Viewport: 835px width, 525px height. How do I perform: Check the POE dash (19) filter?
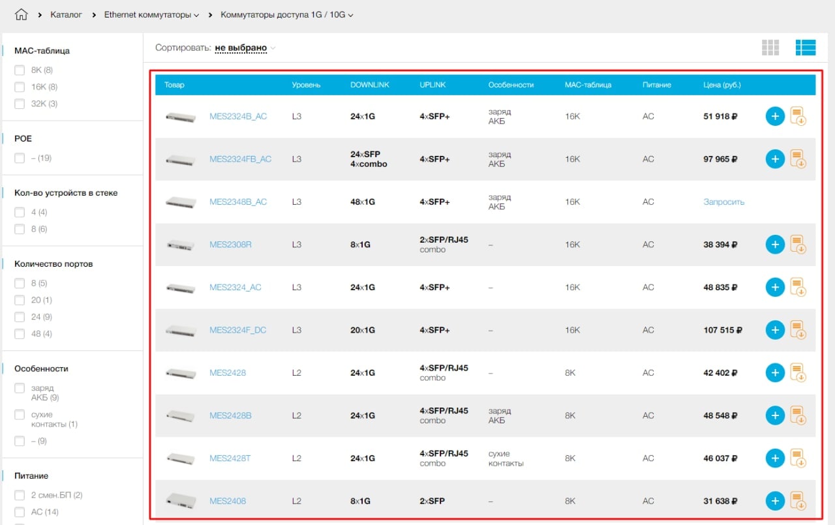pyautogui.click(x=20, y=158)
